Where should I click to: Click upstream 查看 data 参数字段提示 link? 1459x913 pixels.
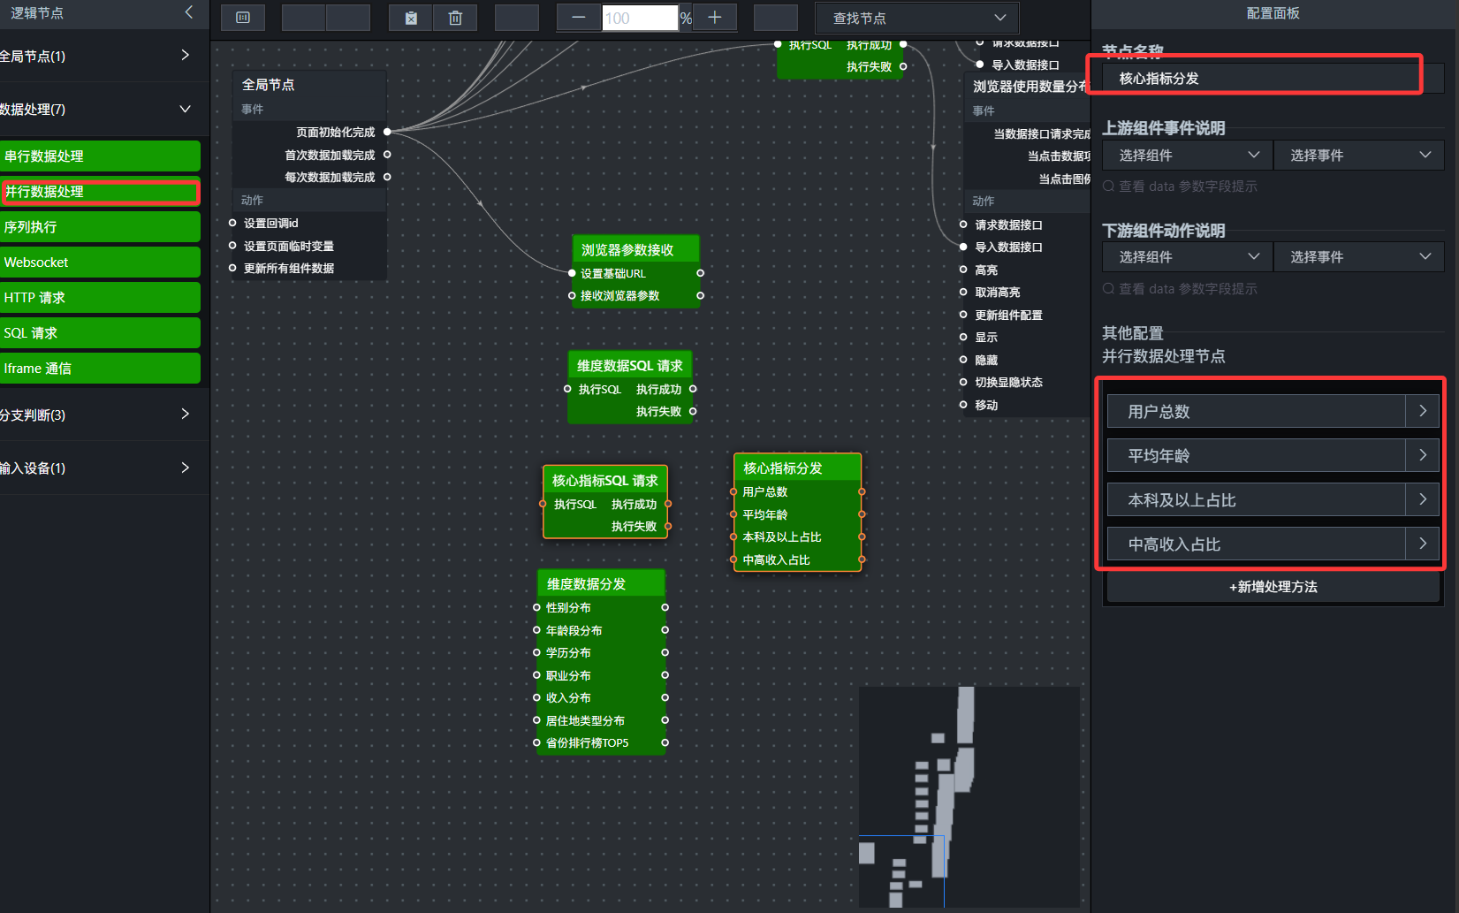[x=1180, y=186]
